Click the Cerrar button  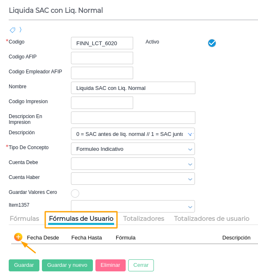point(141,265)
